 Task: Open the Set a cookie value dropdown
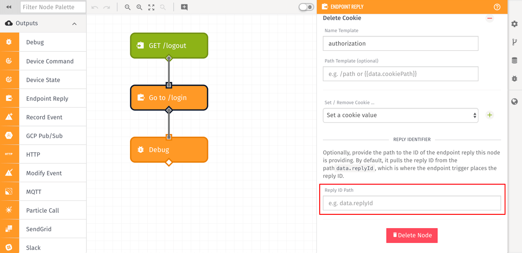point(401,115)
